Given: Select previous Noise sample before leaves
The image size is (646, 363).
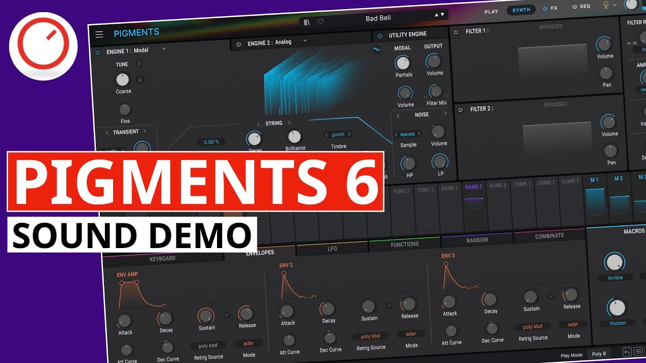Looking at the screenshot, I should [396, 135].
